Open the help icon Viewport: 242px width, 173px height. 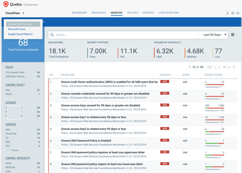(233, 13)
